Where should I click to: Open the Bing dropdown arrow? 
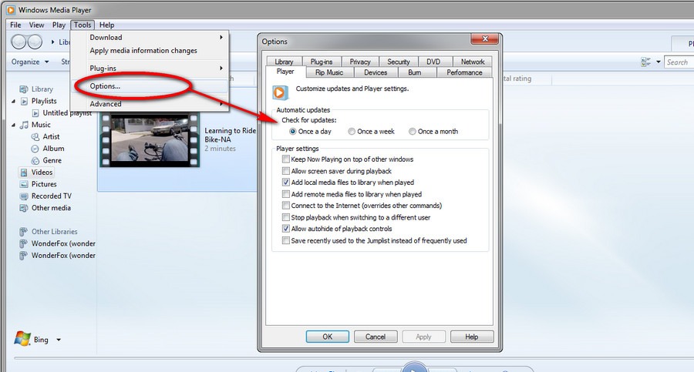(59, 340)
